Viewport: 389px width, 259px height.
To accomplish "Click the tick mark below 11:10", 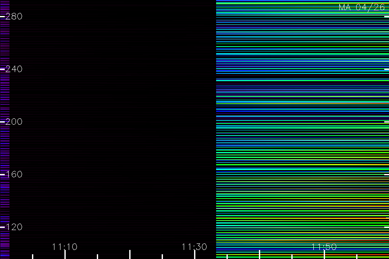I will click(x=65, y=255).
